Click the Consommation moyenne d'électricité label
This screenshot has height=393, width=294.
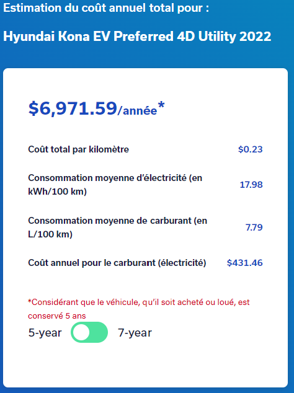115,185
